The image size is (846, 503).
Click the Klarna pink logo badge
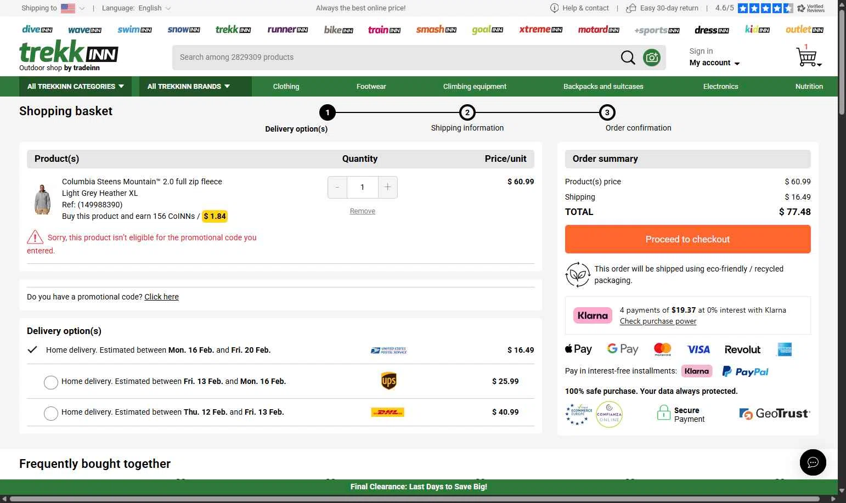point(593,315)
